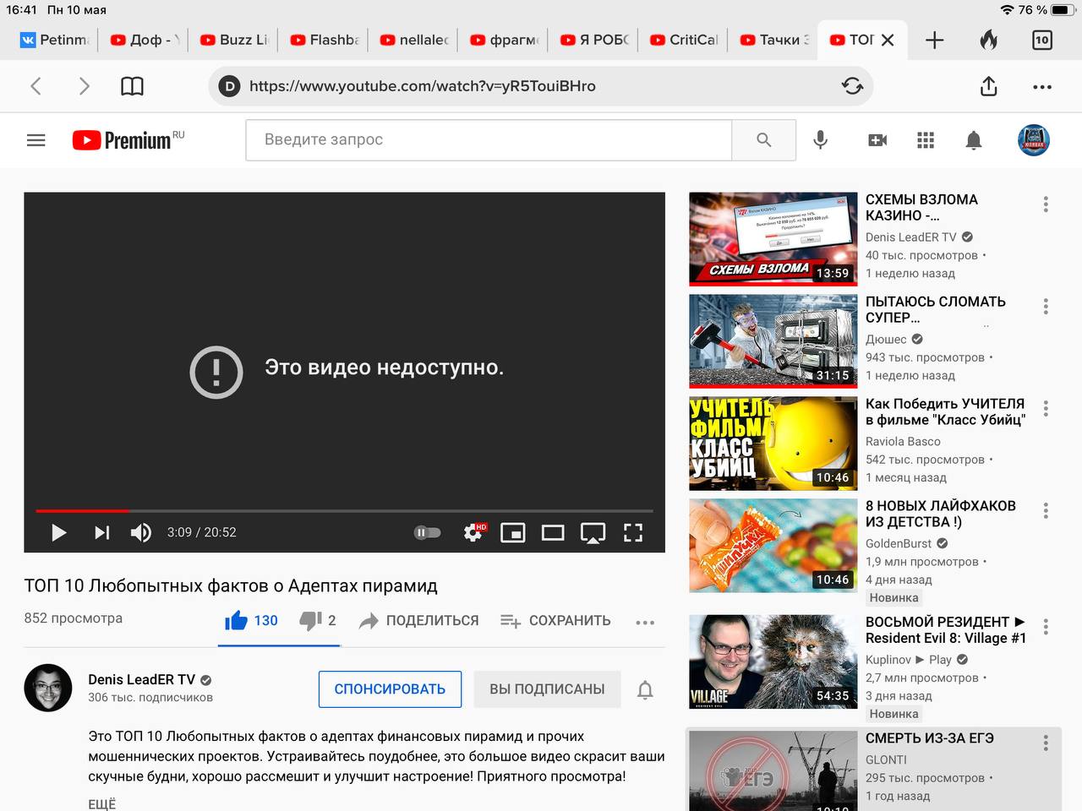Open options for СХЕМЫ ВЗЛОМА КАЗИНО video
The width and height of the screenshot is (1082, 811).
click(x=1046, y=204)
